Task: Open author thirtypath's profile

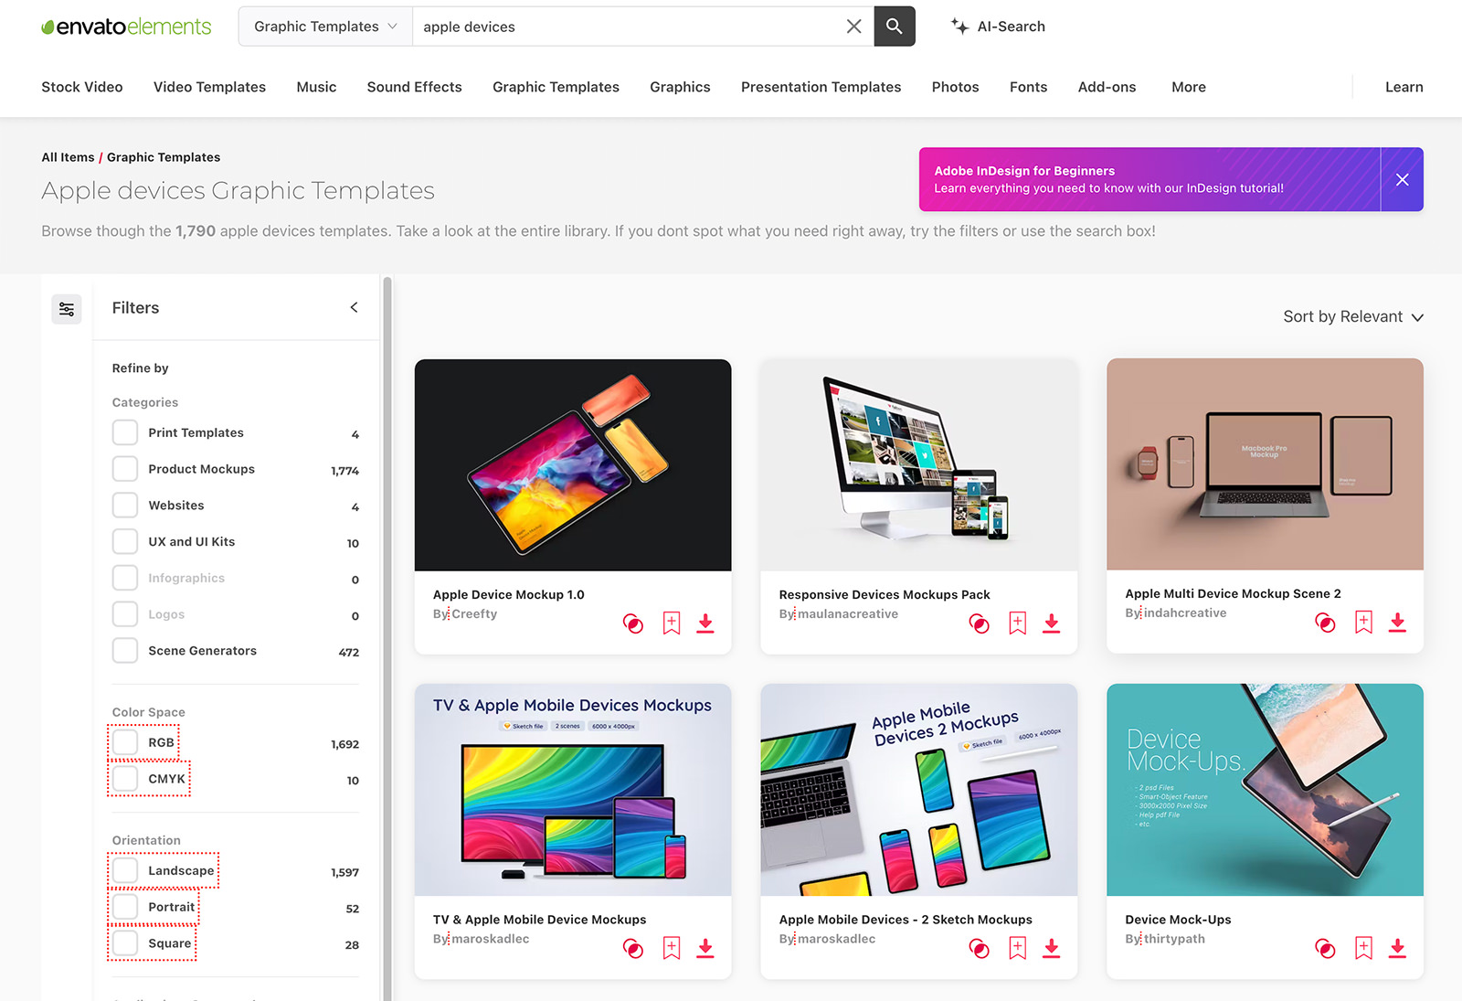Action: click(x=1174, y=939)
